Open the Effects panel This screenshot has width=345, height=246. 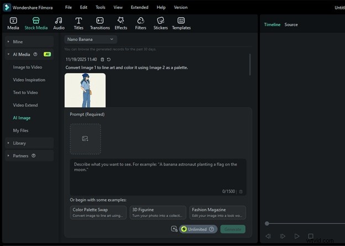click(121, 24)
